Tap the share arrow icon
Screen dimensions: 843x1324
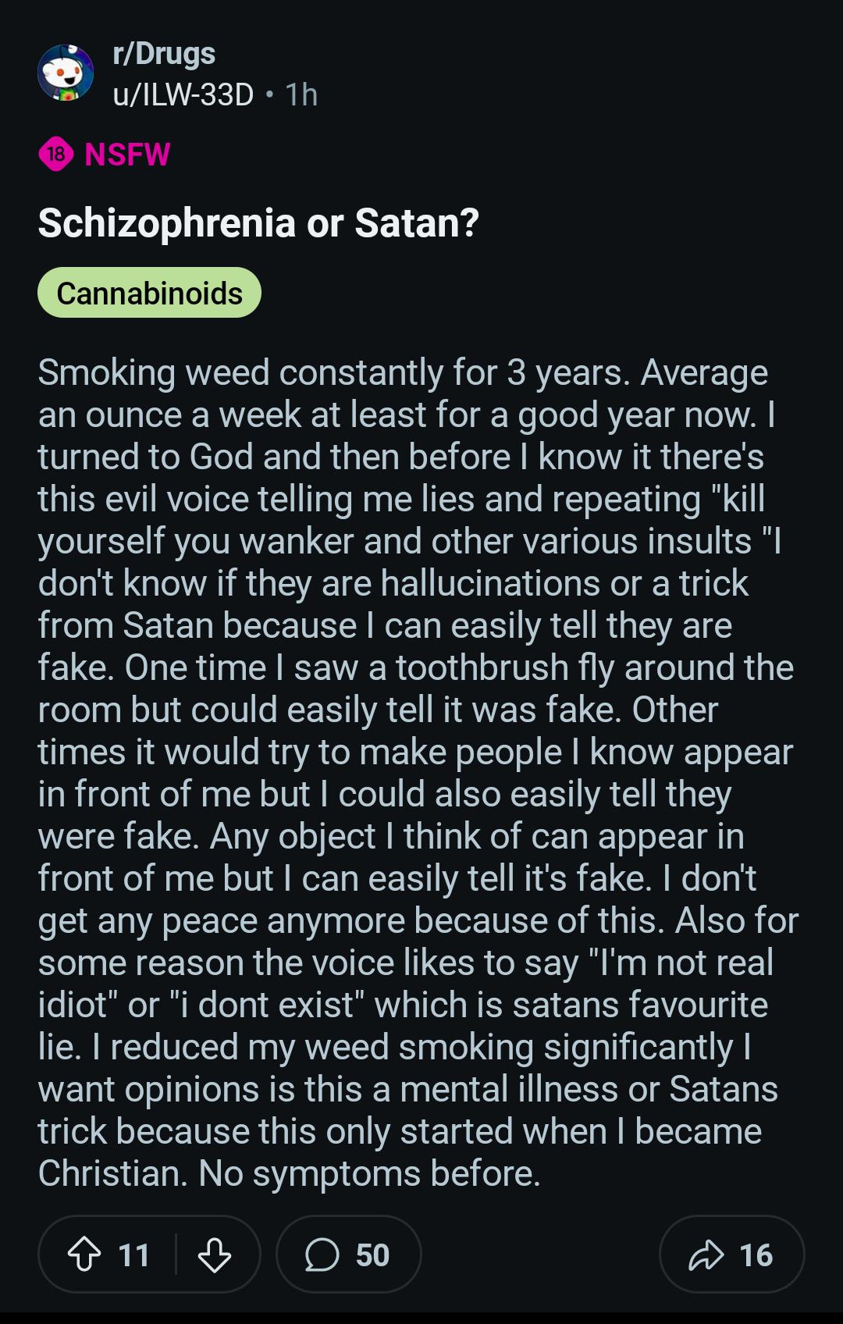706,1255
